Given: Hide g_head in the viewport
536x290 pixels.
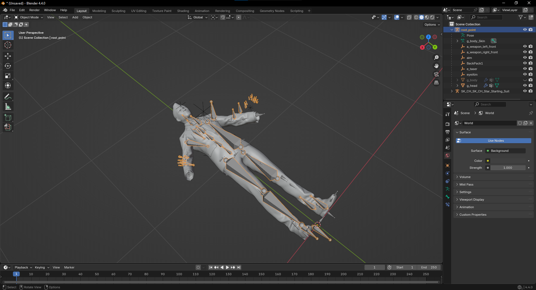Looking at the screenshot, I should coord(525,86).
